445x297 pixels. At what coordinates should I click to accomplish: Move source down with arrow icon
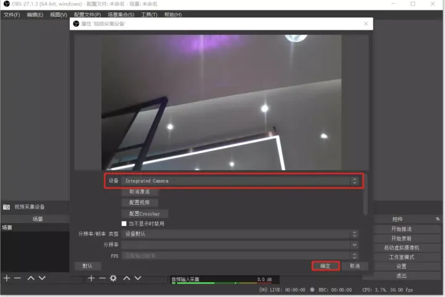(138, 278)
